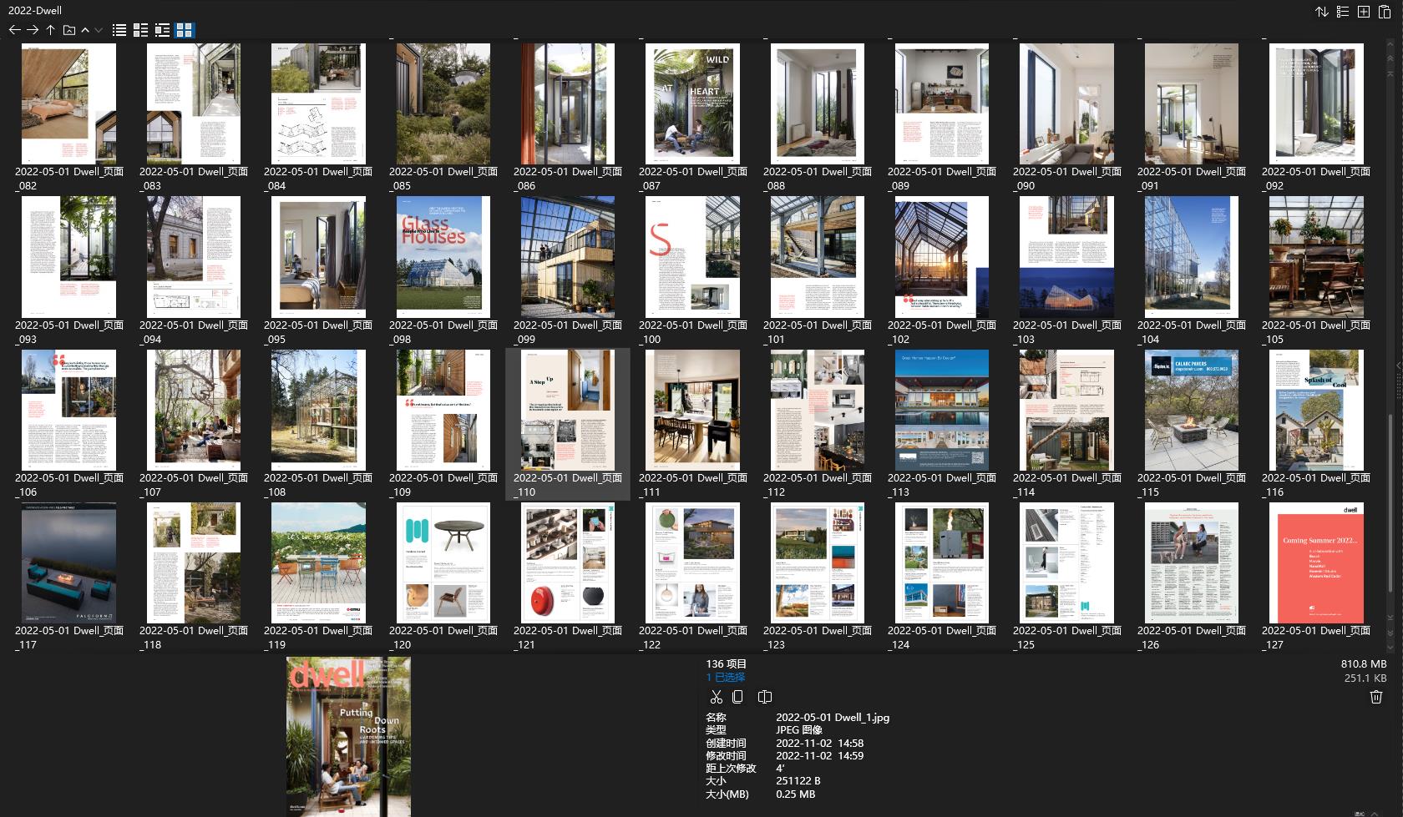Open the new folder icon in the toolbar
Viewport: 1403px width, 817px height.
pyautogui.click(x=68, y=29)
